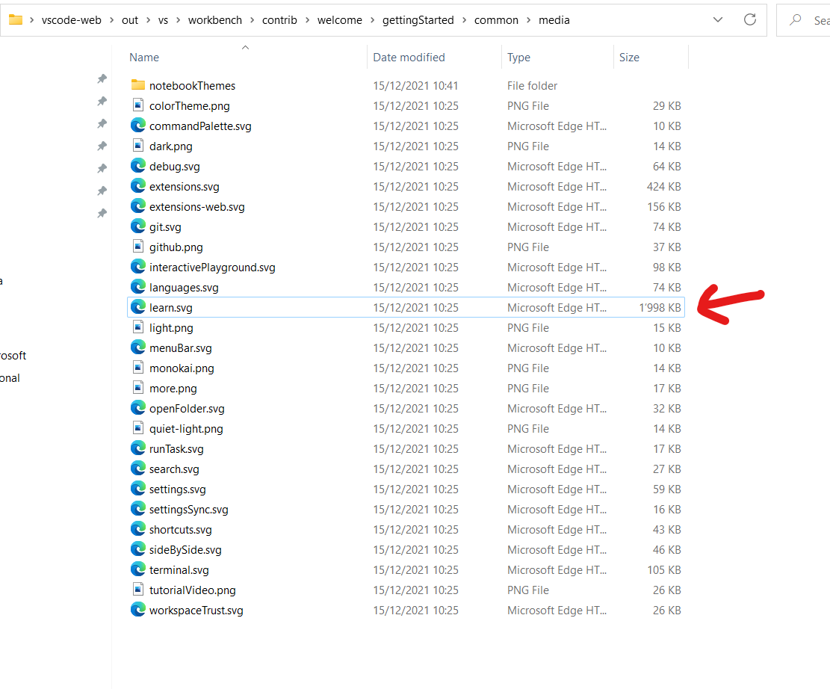Sort files by the Name column header
Viewport: 830px width, 689px height.
pyautogui.click(x=144, y=58)
